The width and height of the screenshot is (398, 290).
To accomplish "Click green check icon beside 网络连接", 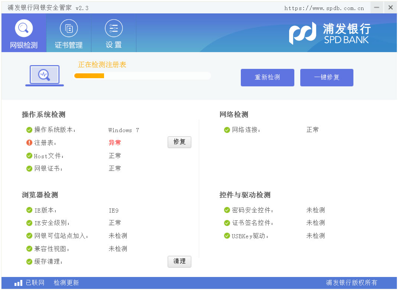I will (x=227, y=130).
